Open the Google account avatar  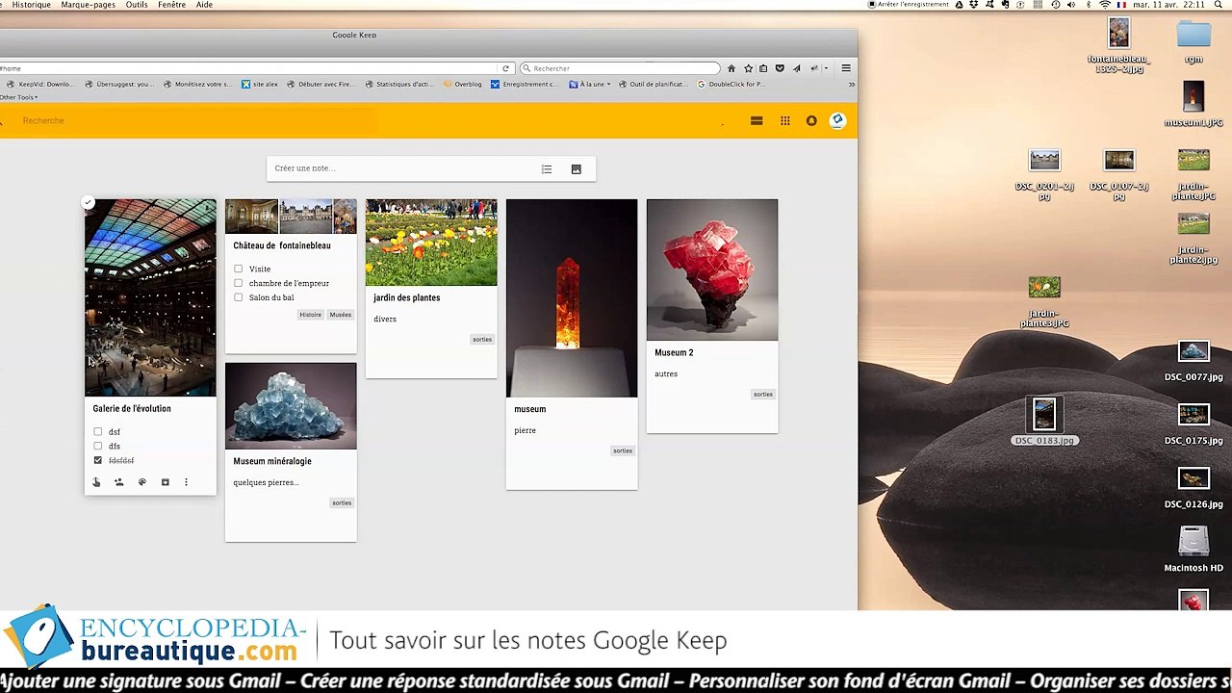(x=837, y=120)
